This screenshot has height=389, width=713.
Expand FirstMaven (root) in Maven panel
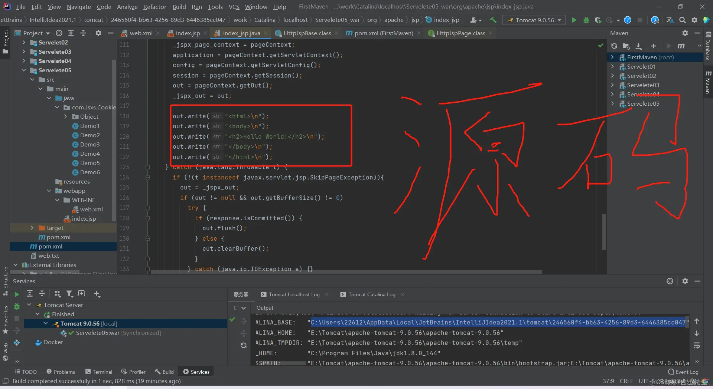612,57
